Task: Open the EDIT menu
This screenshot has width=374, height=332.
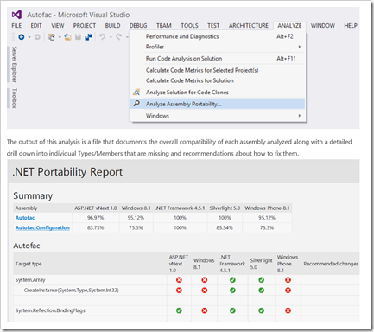Action: click(36, 26)
